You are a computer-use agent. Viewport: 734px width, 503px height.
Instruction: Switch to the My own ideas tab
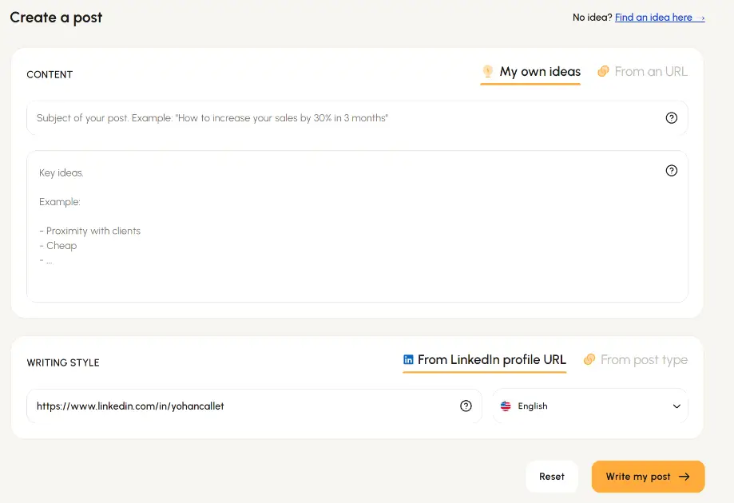click(539, 71)
